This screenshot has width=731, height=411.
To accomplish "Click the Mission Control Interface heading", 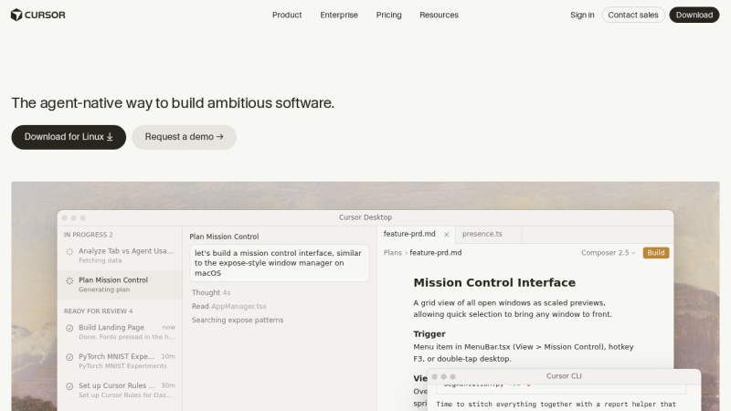I will tap(494, 282).
